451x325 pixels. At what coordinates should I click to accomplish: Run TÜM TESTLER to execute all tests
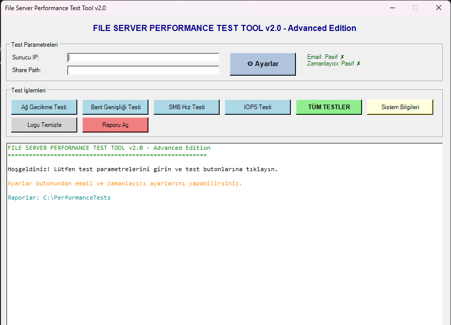[x=328, y=107]
